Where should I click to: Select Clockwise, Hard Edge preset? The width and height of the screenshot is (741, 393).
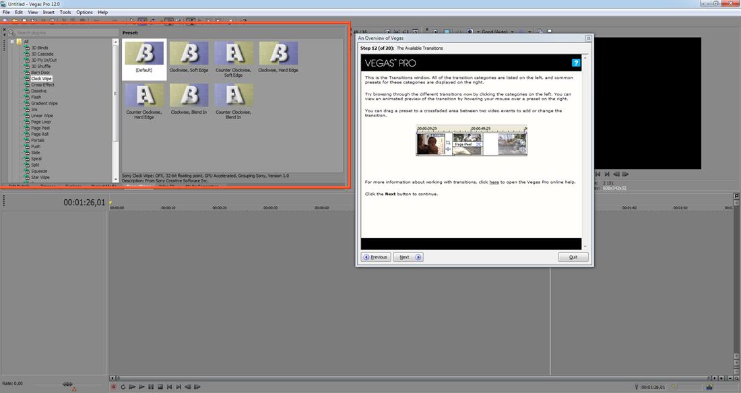coord(278,57)
